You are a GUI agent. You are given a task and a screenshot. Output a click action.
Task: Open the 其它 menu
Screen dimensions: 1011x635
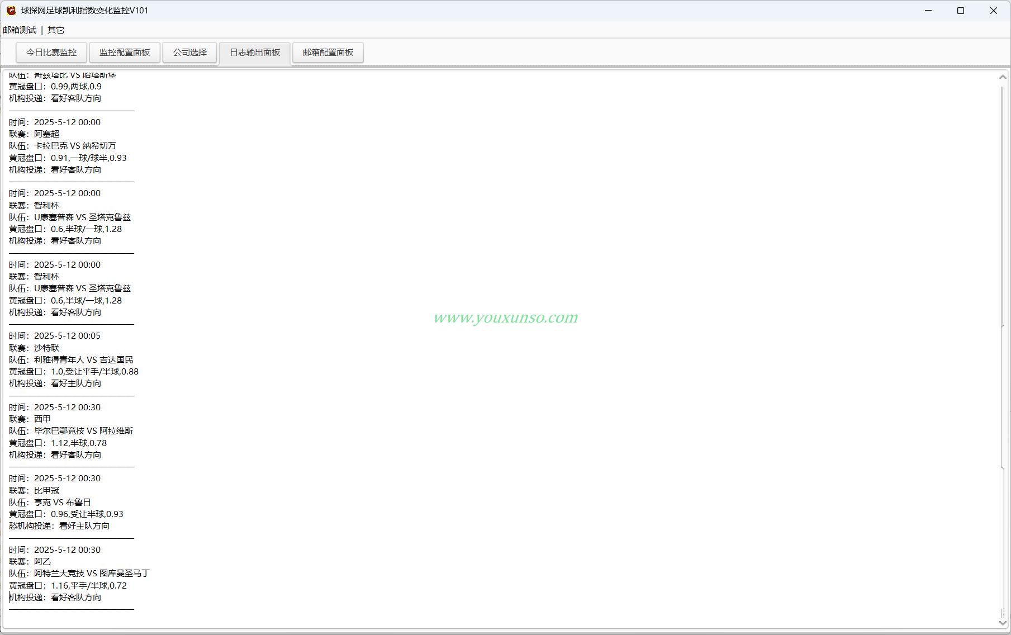click(x=56, y=30)
